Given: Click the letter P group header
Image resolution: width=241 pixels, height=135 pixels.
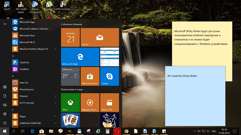Looking at the screenshot, I should click(x=13, y=76).
